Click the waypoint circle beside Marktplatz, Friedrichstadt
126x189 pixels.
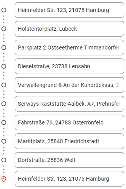point(4,141)
